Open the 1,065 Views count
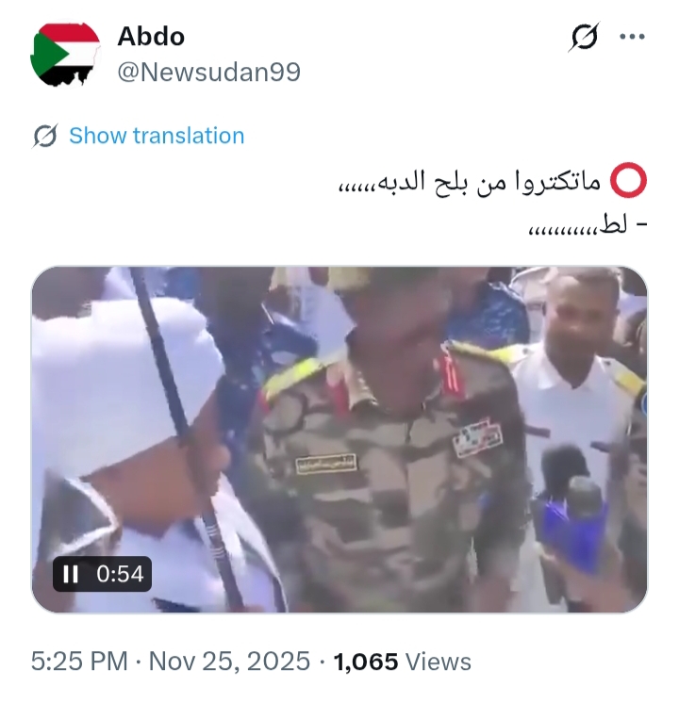Screen dimensions: 679x703 click(402, 662)
